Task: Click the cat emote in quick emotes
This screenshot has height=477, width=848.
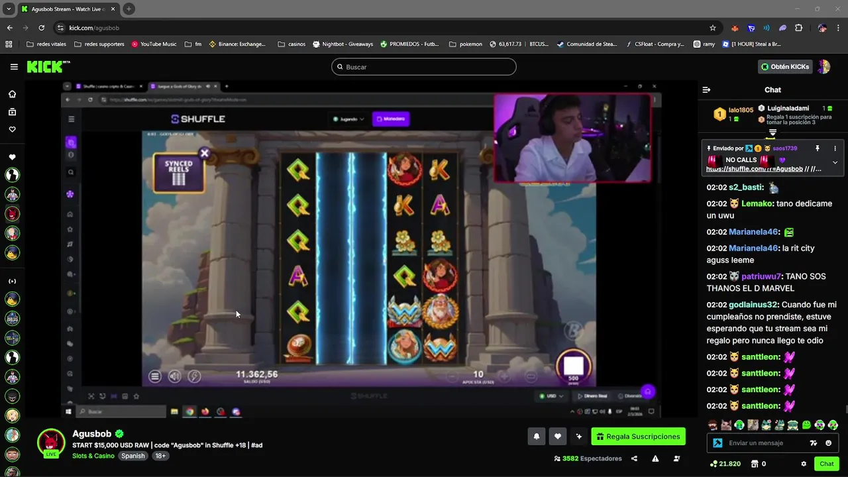Action: 726,425
